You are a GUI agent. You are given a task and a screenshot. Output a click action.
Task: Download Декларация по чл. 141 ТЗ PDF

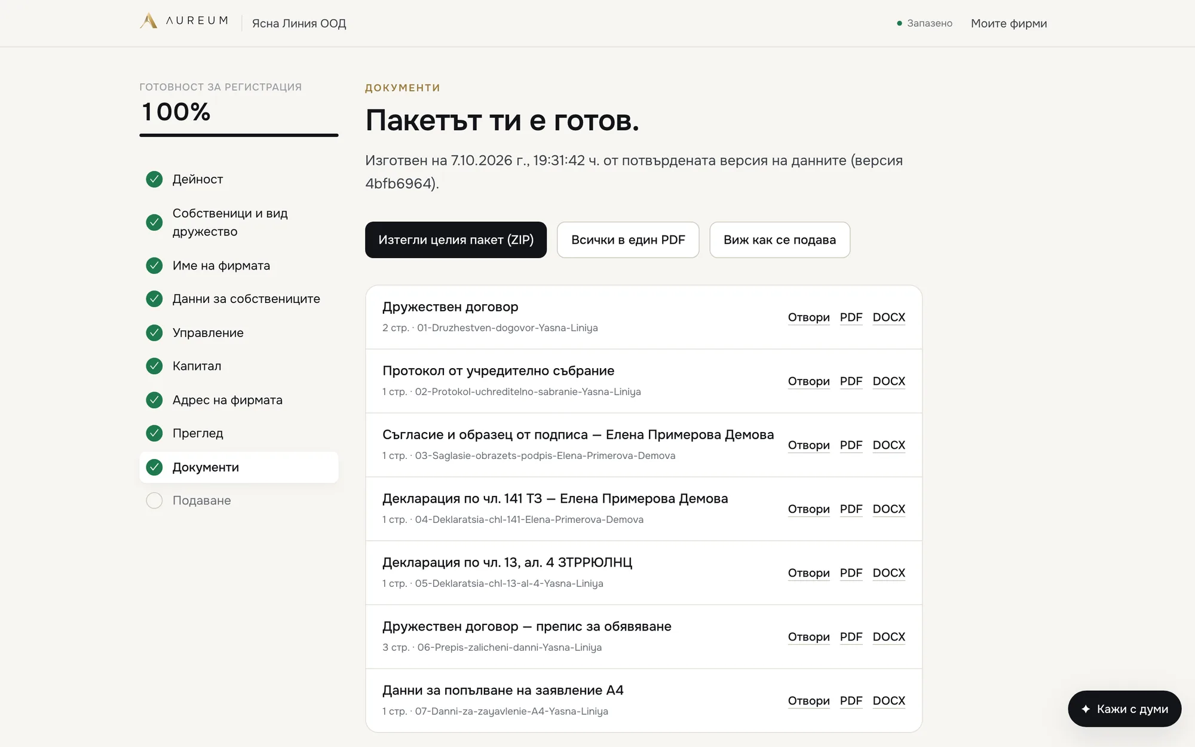[851, 509]
